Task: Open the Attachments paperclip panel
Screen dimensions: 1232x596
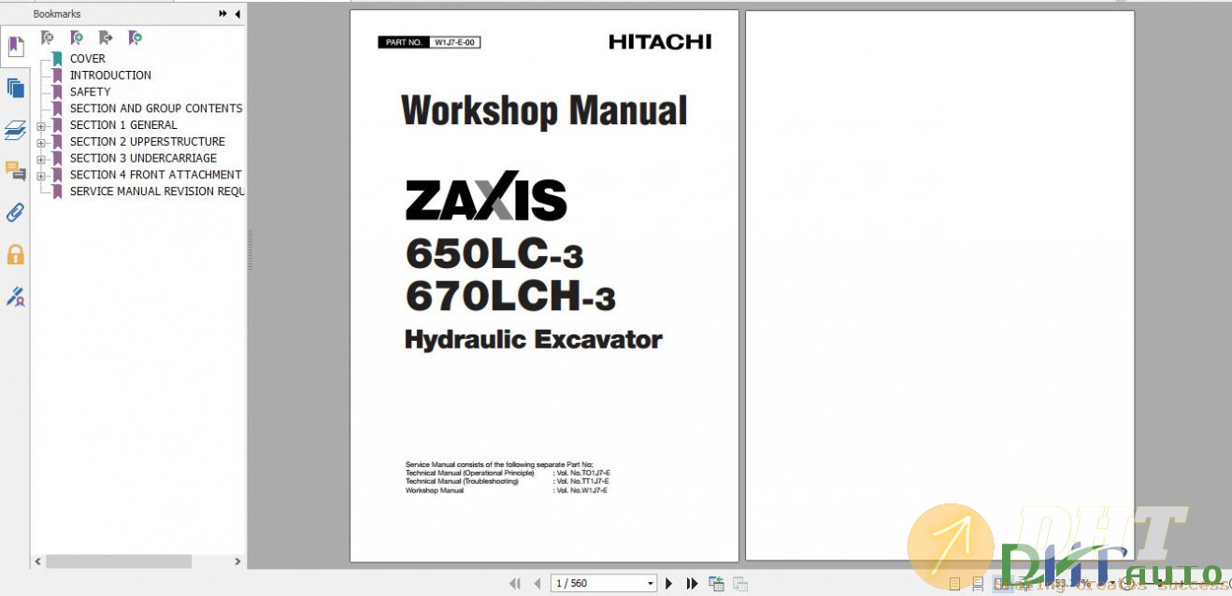Action: pos(15,213)
